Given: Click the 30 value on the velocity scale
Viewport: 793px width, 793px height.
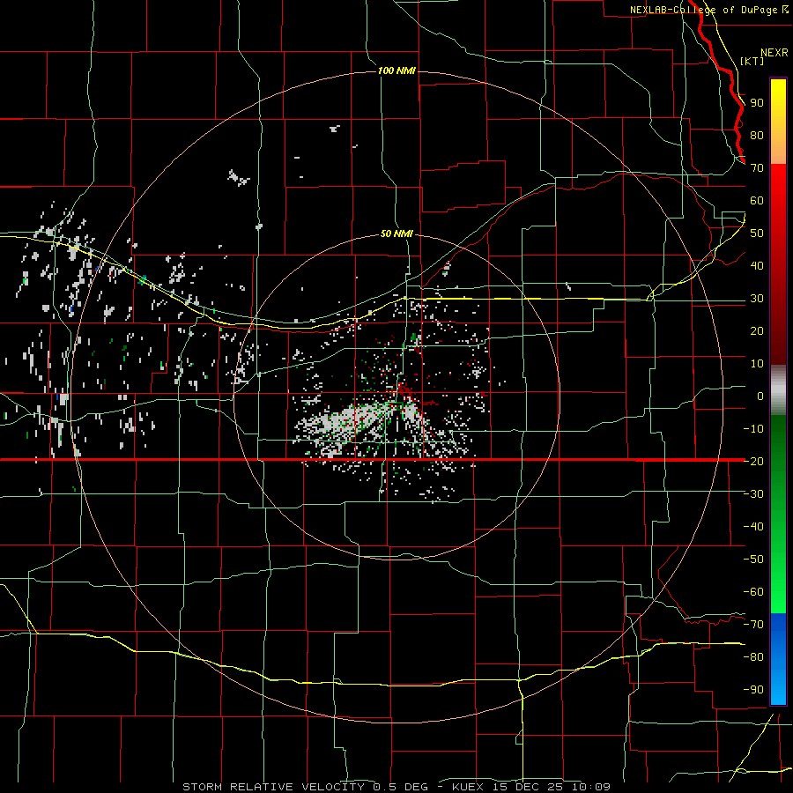Looking at the screenshot, I should click(757, 299).
